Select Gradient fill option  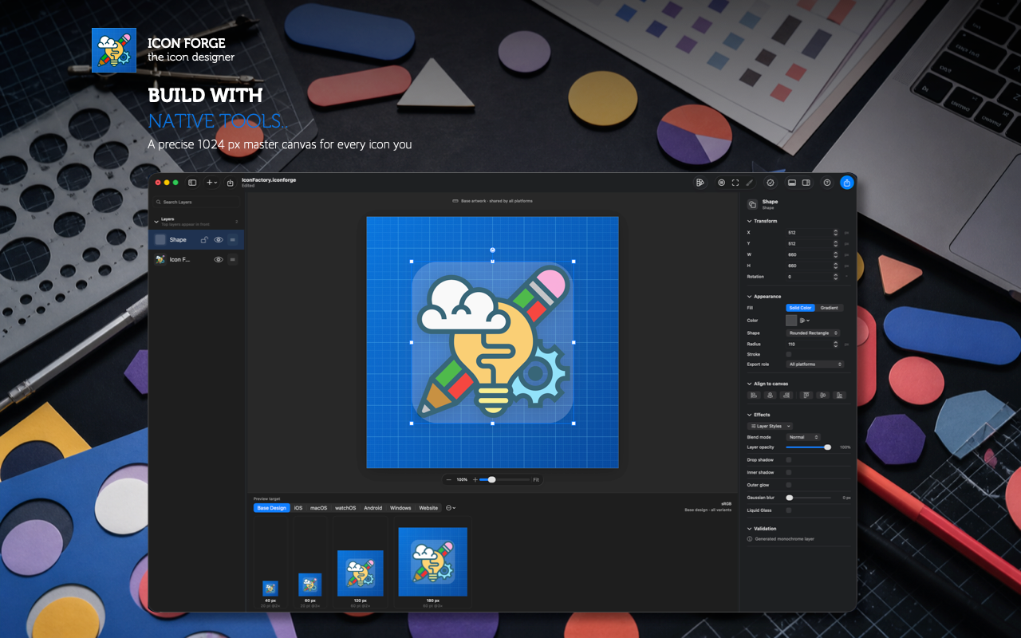(830, 308)
